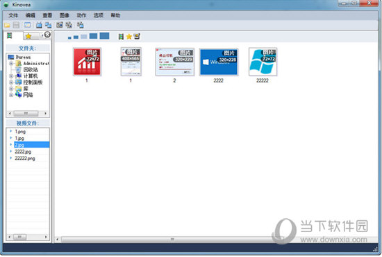Select the thumbnail labeled 2
This screenshot has width=382, height=257.
coord(174,62)
